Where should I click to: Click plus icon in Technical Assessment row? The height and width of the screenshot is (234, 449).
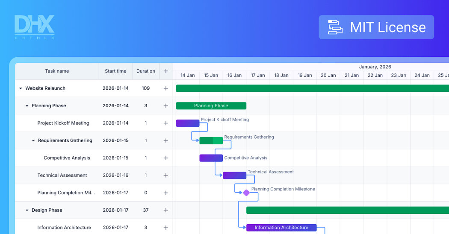(x=166, y=175)
